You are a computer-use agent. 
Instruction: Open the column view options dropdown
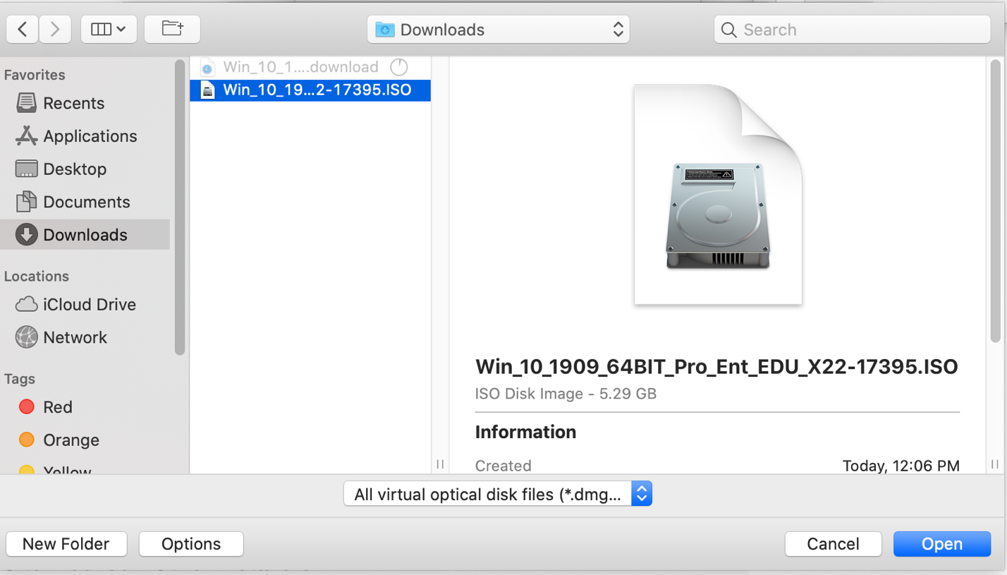tap(109, 29)
